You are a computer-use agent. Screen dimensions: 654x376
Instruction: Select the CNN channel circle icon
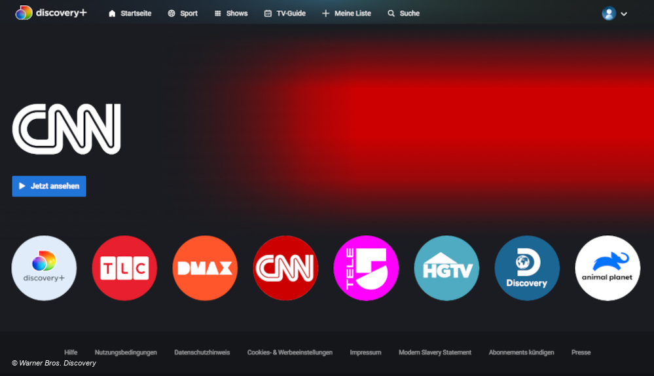point(285,268)
